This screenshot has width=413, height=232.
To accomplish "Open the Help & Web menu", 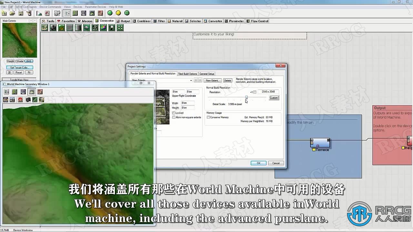I will tap(116, 7).
